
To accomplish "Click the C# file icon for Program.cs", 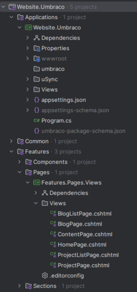I will click(x=37, y=121).
